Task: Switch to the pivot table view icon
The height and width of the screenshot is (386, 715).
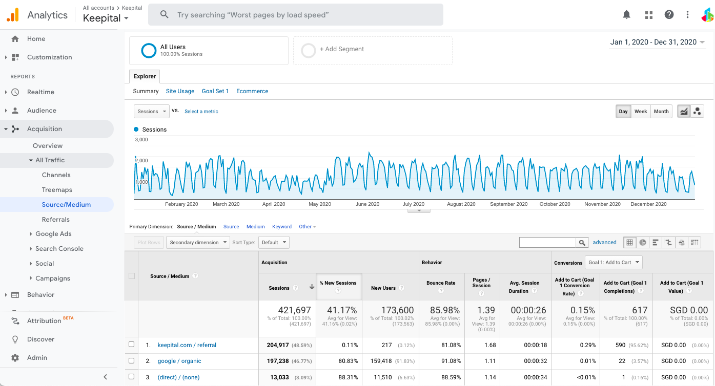Action: coord(694,243)
